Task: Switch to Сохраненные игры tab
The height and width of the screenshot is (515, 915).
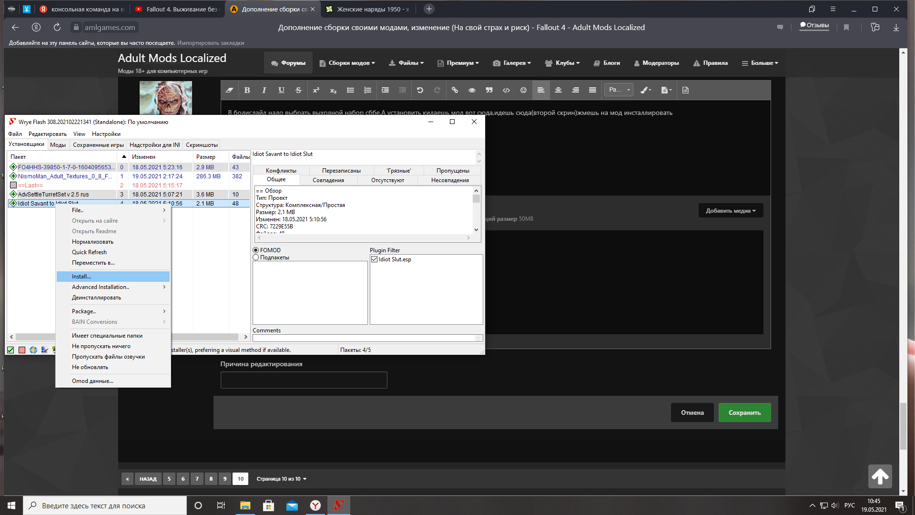Action: (98, 145)
